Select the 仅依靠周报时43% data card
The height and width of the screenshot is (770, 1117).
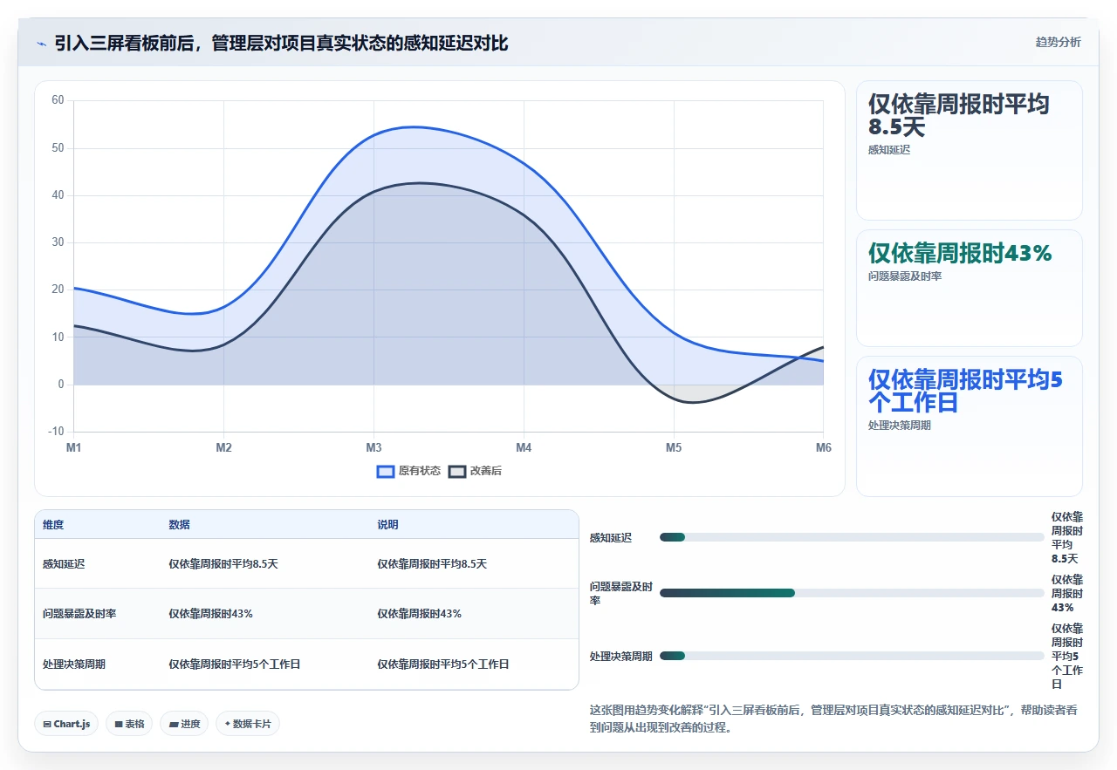pyautogui.click(x=969, y=288)
